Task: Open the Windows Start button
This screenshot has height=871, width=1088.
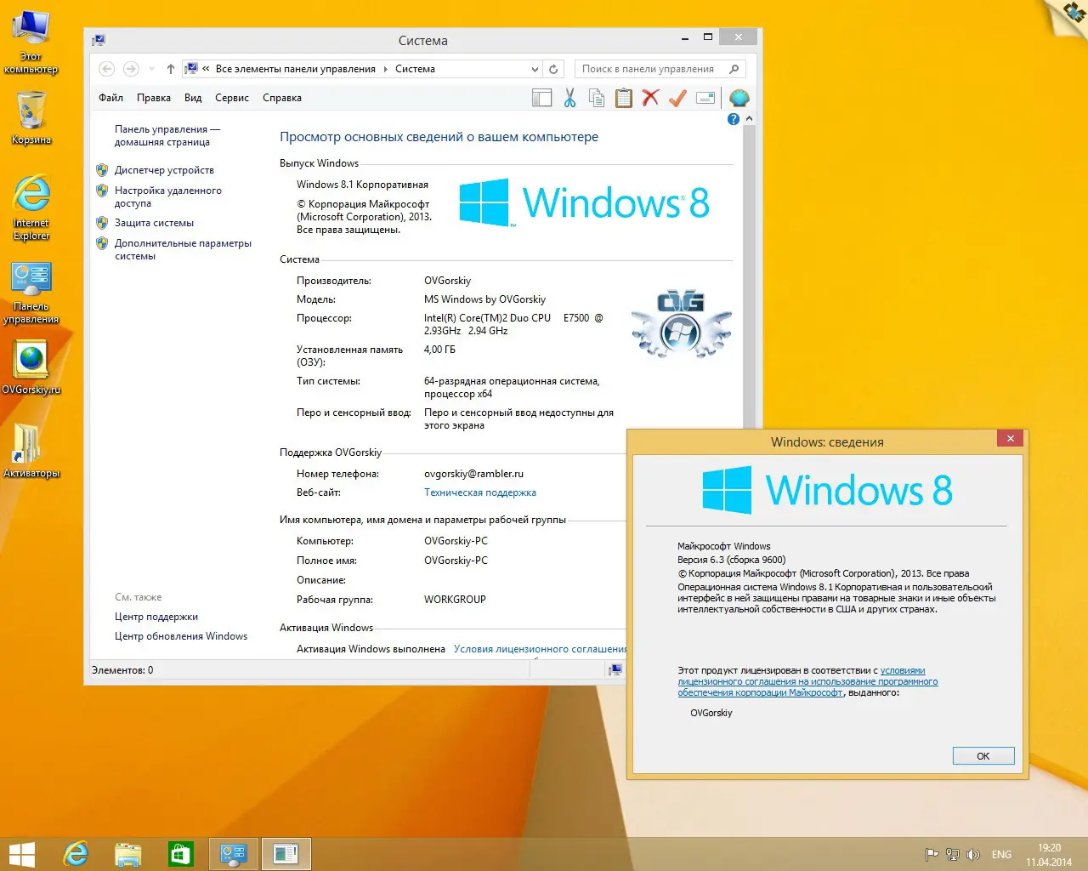Action: (21, 854)
